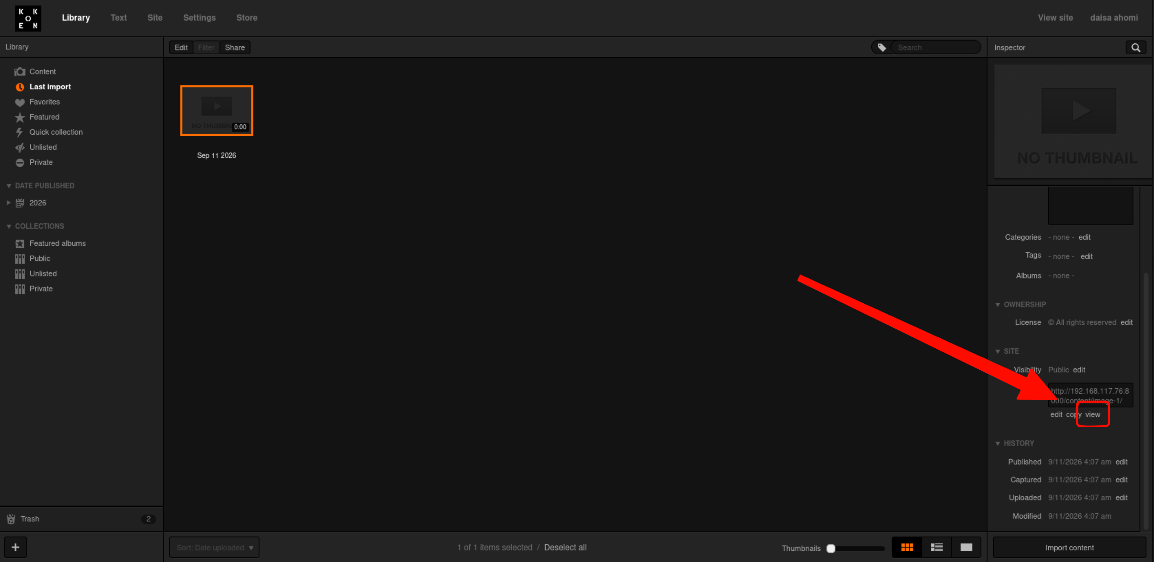Click the view link under URL
The height and width of the screenshot is (562, 1154).
pyautogui.click(x=1093, y=415)
